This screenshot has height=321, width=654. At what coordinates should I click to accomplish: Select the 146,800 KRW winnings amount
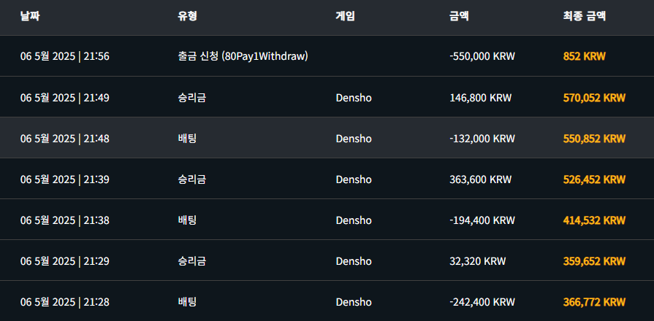pyautogui.click(x=480, y=97)
